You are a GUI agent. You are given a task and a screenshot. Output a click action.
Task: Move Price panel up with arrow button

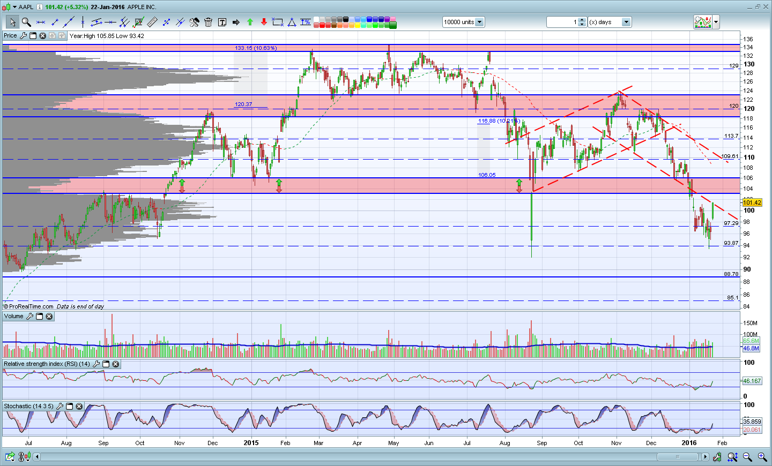pos(62,36)
